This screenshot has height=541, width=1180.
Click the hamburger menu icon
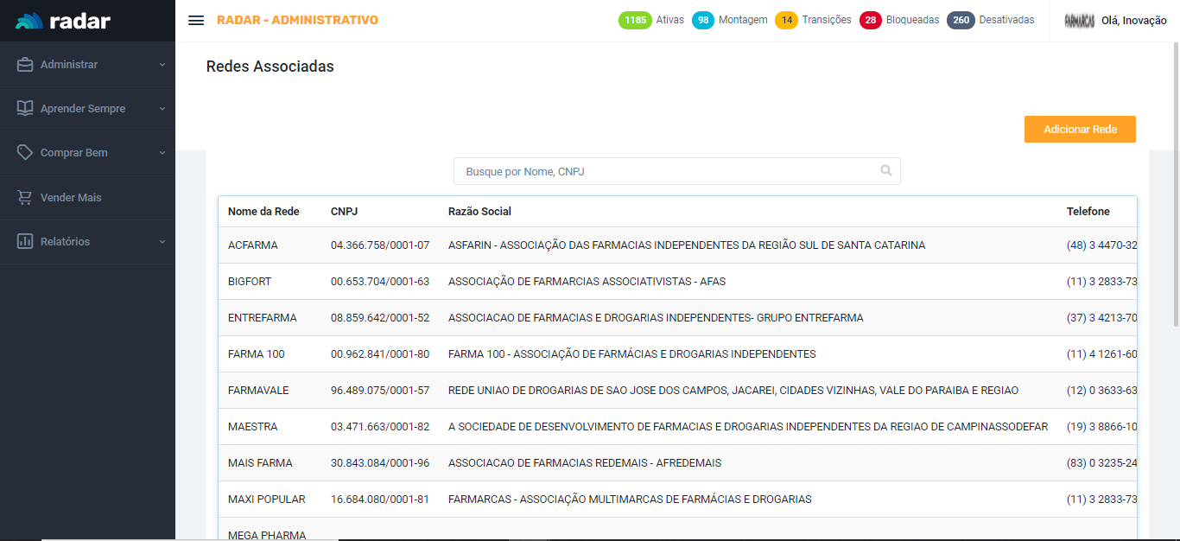point(196,21)
